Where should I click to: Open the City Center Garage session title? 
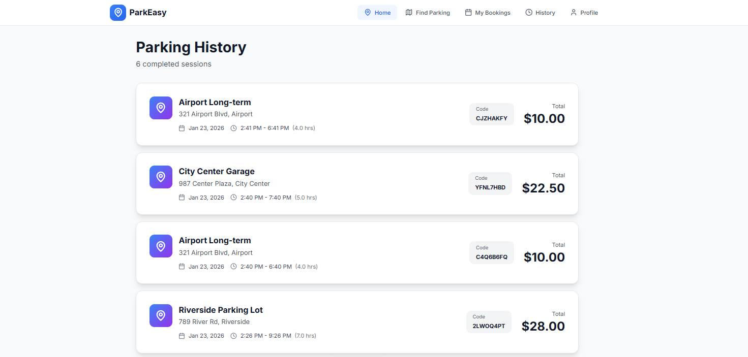point(217,172)
